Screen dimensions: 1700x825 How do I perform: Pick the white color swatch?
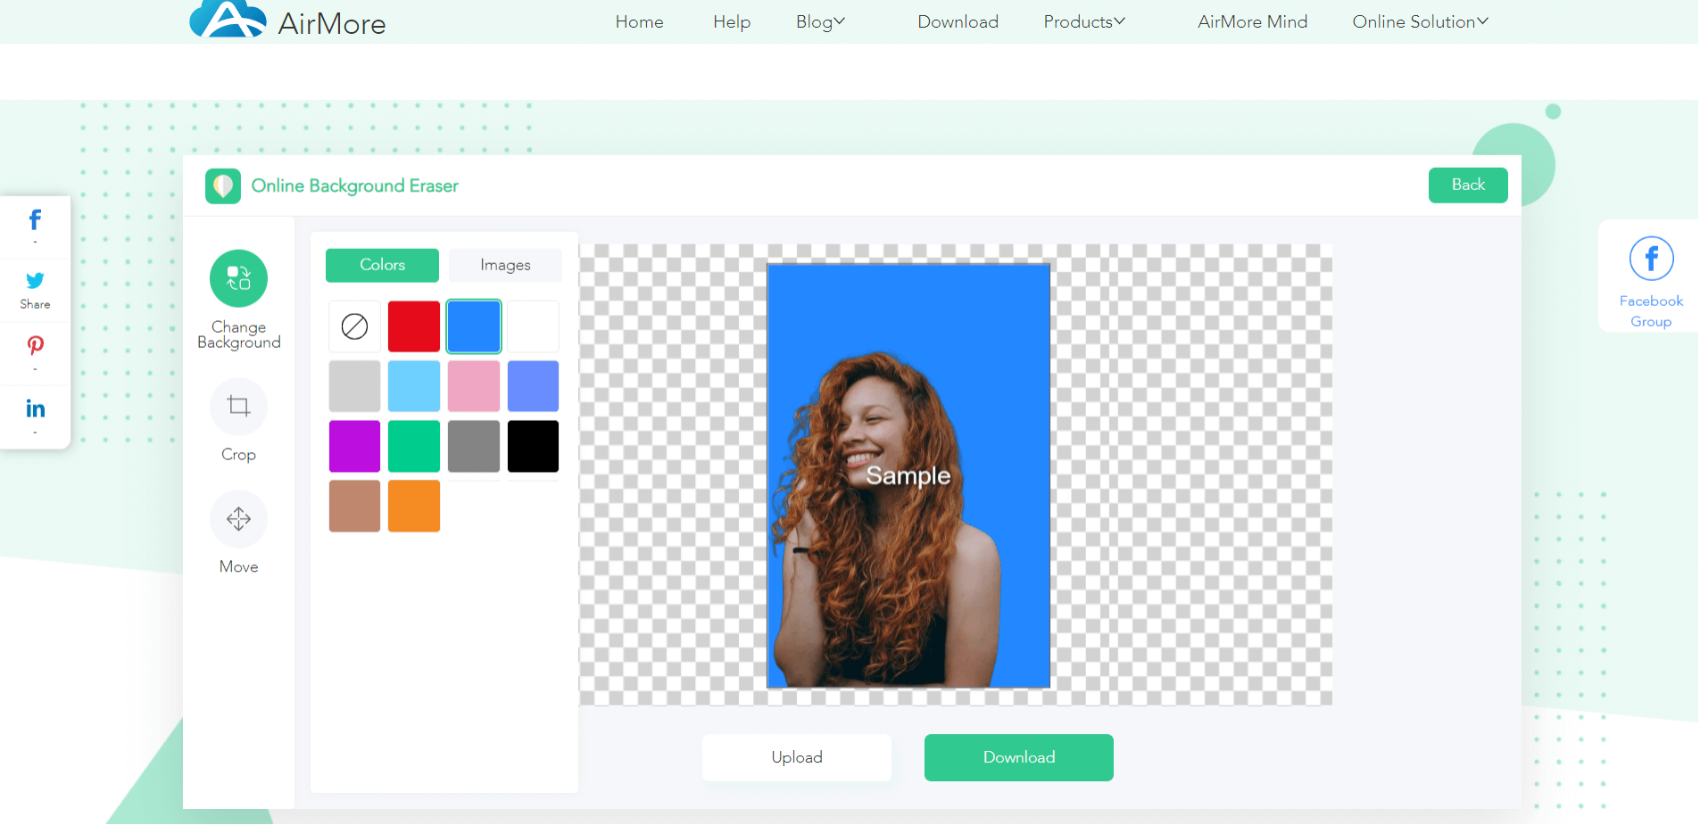point(533,326)
